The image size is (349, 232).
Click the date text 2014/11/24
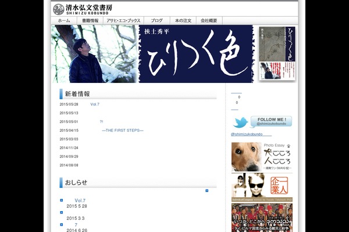tap(69, 148)
